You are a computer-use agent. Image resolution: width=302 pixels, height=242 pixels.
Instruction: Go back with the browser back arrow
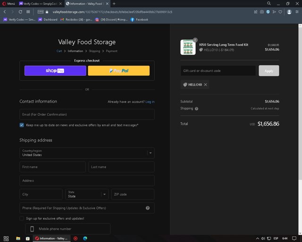click(x=5, y=12)
